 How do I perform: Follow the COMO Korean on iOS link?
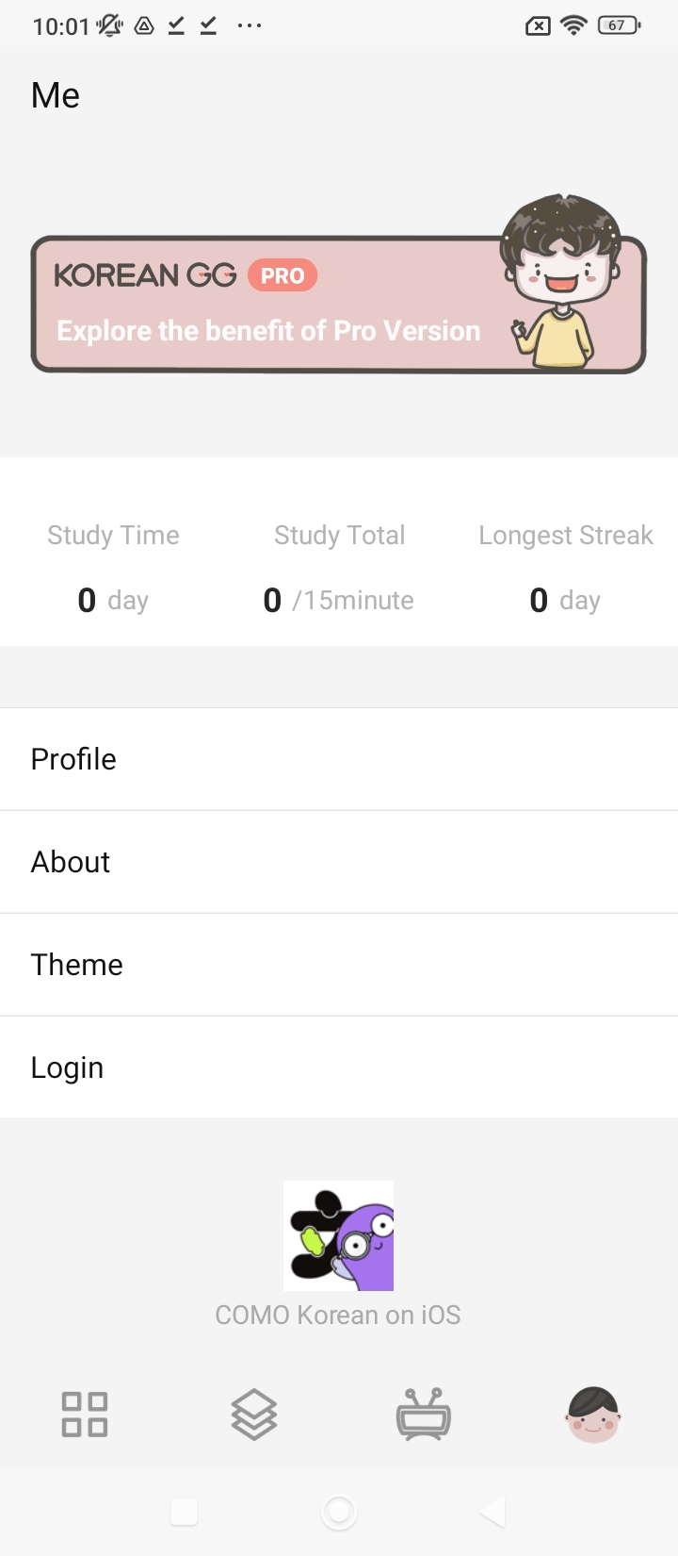[x=338, y=1315]
